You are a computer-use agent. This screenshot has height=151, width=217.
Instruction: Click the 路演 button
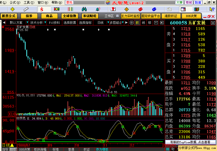[198, 3]
